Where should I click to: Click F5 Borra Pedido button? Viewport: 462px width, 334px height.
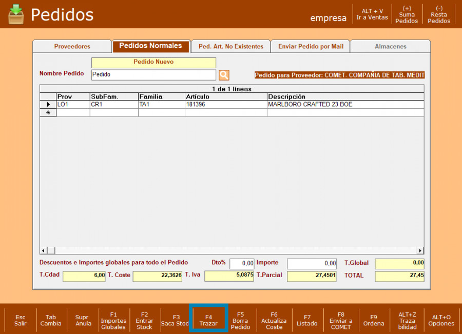240,321
